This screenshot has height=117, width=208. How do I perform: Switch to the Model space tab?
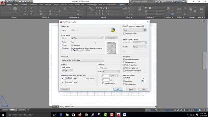point(5,110)
